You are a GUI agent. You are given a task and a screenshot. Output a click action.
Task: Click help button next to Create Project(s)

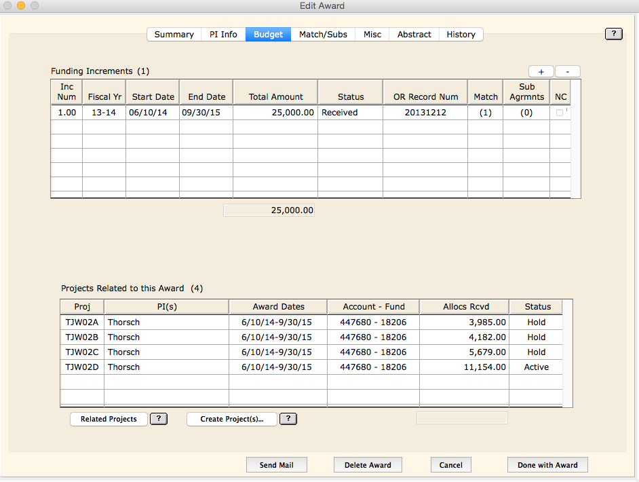click(288, 419)
